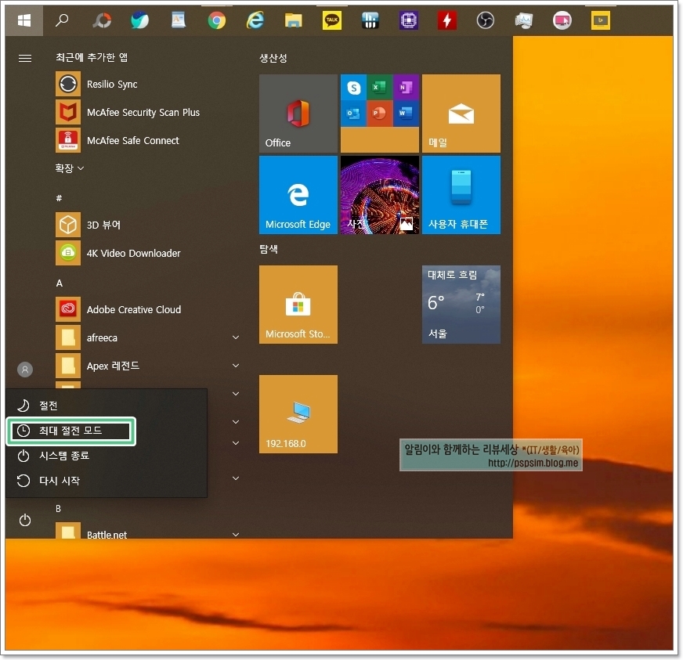The image size is (683, 660).
Task: Expand the Start menu hamburger icon
Action: click(x=25, y=58)
